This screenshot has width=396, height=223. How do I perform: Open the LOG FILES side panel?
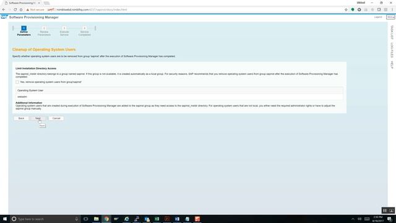tap(392, 50)
